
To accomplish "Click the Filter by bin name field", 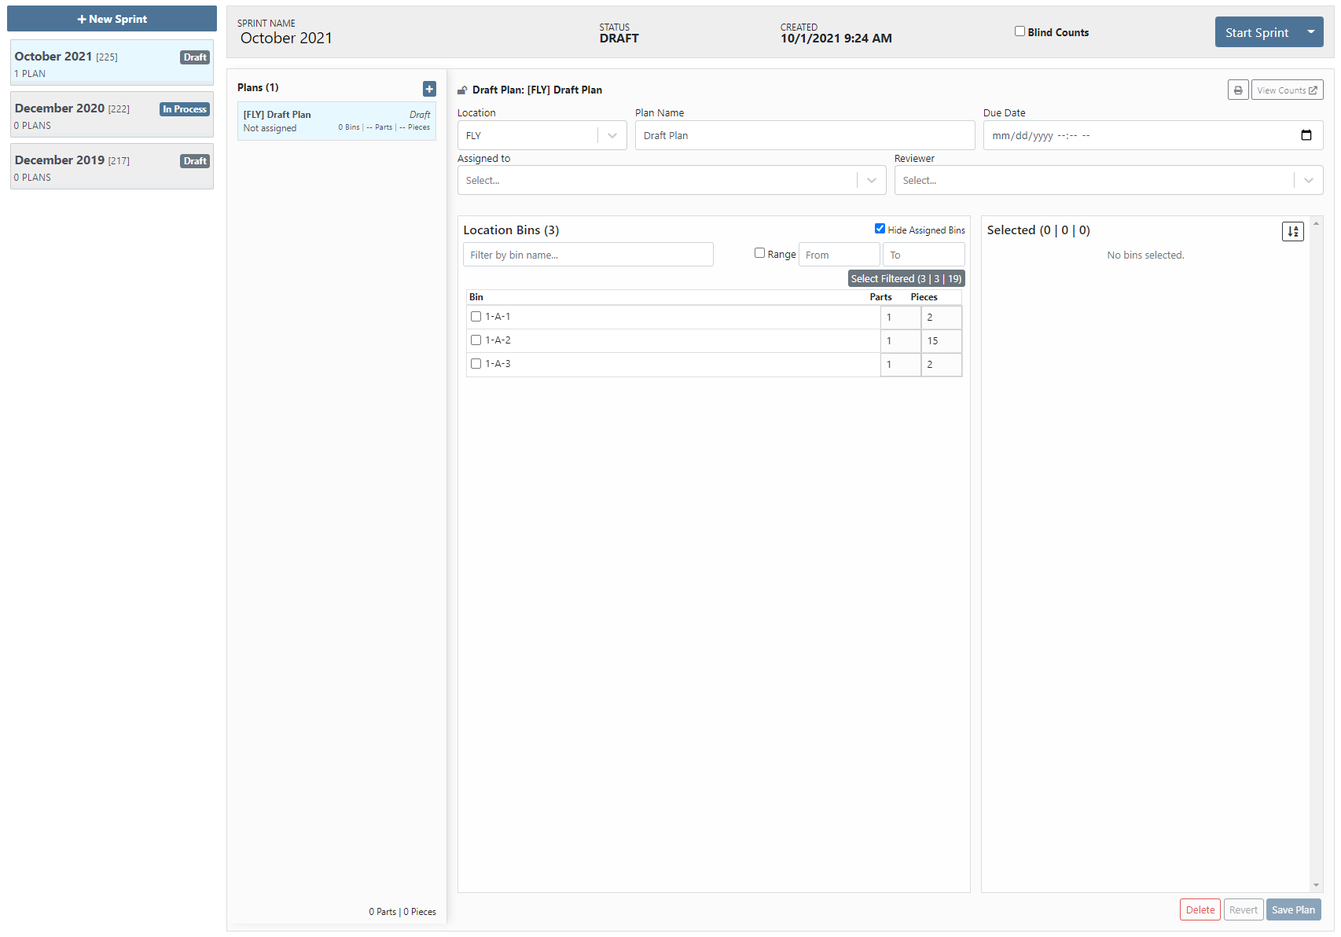I will coord(588,255).
